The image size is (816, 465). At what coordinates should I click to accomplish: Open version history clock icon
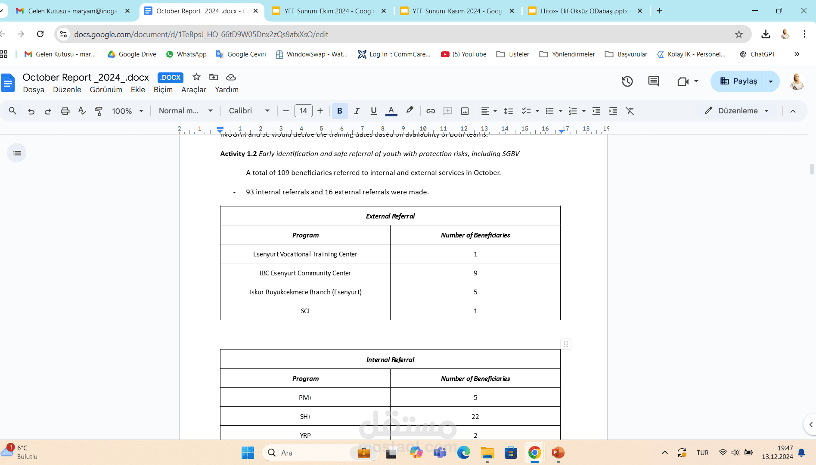627,81
